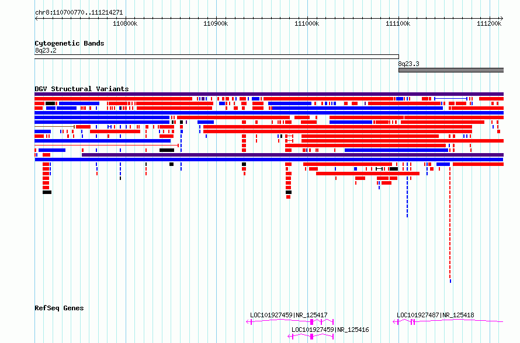Click the 111200k ruler tick label
Viewport: 520px width, 343px height.
point(489,23)
